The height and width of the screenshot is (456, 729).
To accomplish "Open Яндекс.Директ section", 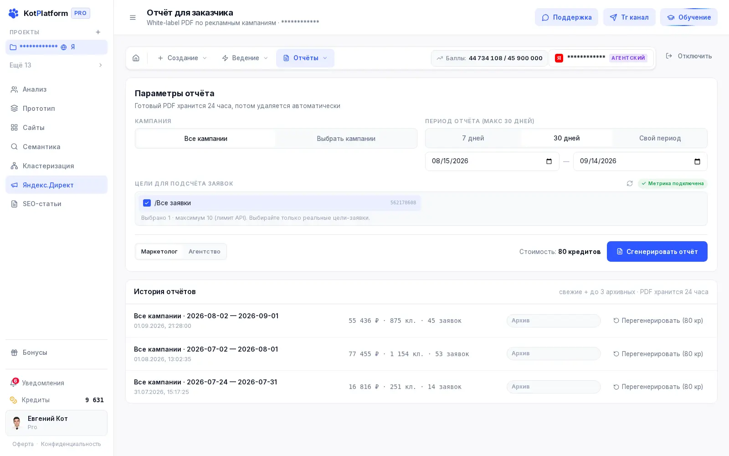I will (56, 185).
